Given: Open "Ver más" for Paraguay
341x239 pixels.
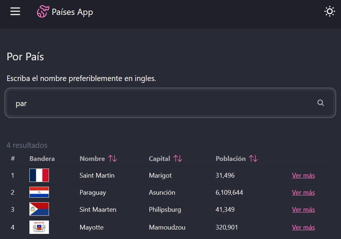Looking at the screenshot, I should tap(303, 192).
